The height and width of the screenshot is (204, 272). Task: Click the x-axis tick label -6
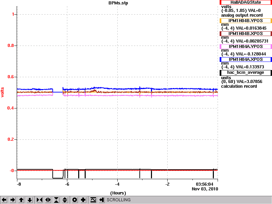click(x=67, y=184)
